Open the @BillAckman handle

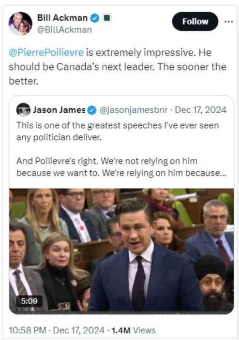65,30
